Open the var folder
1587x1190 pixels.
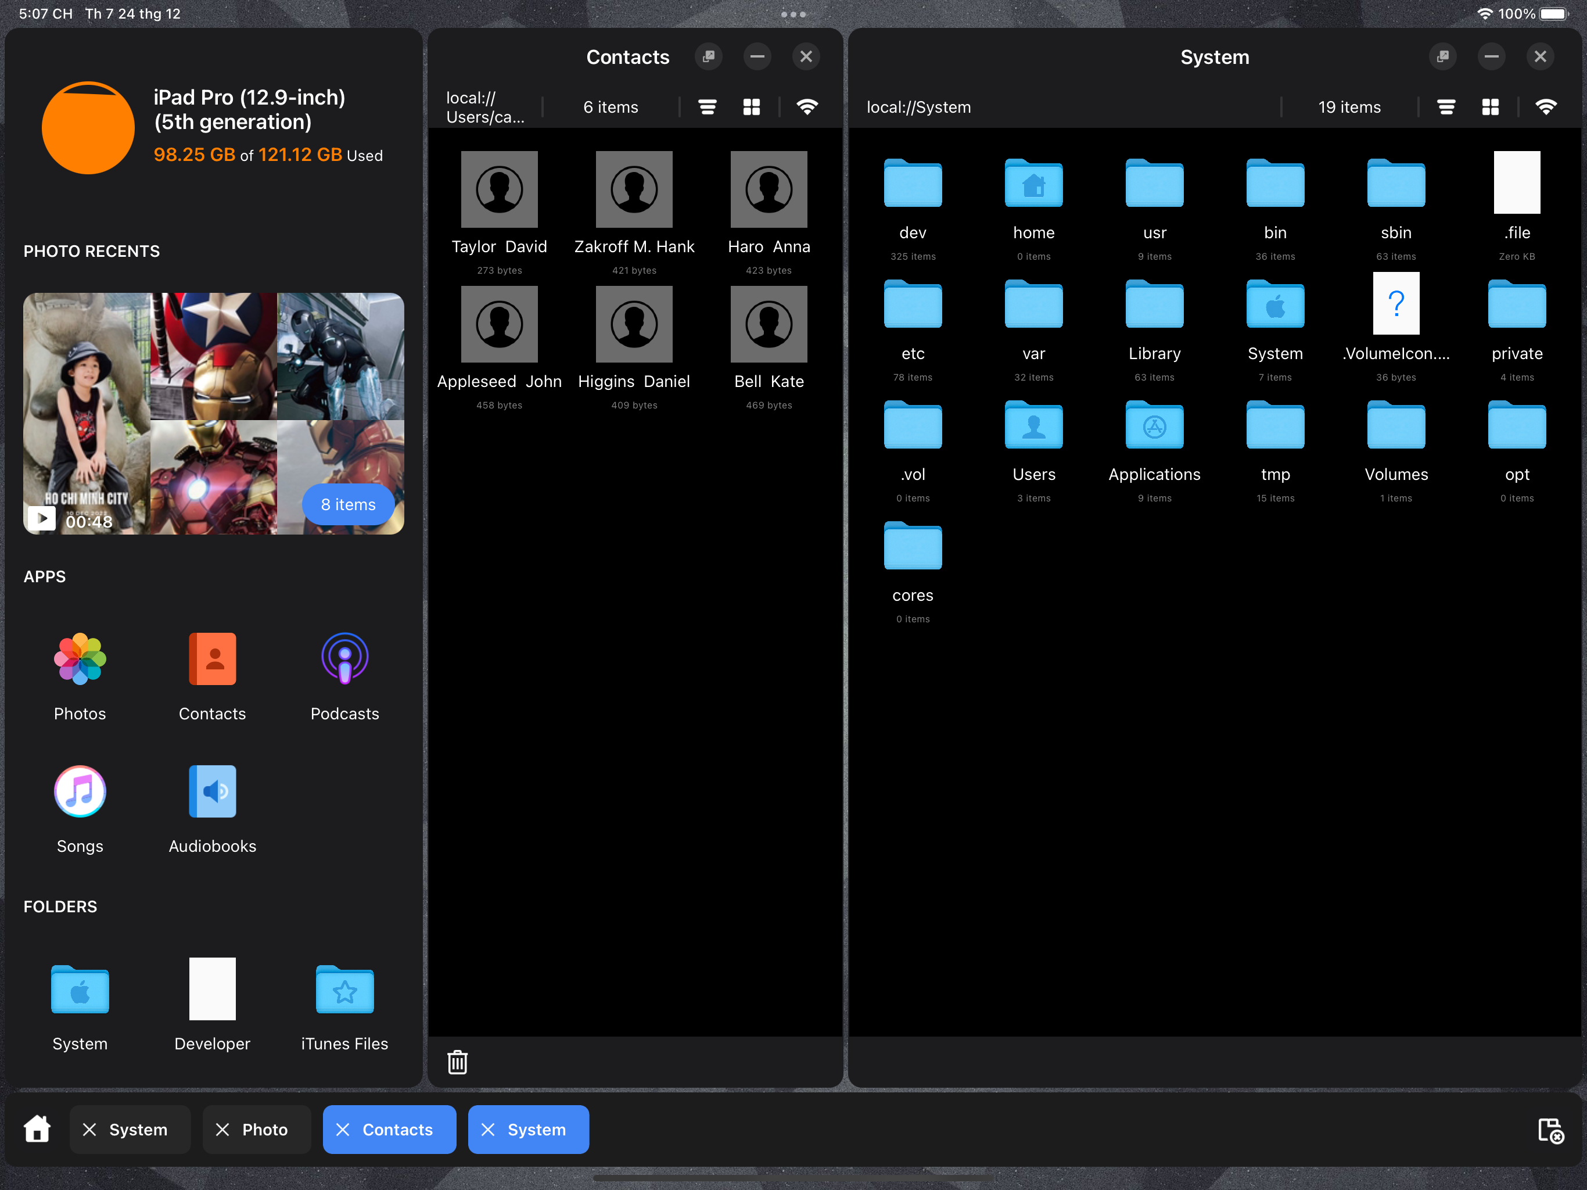click(x=1033, y=304)
